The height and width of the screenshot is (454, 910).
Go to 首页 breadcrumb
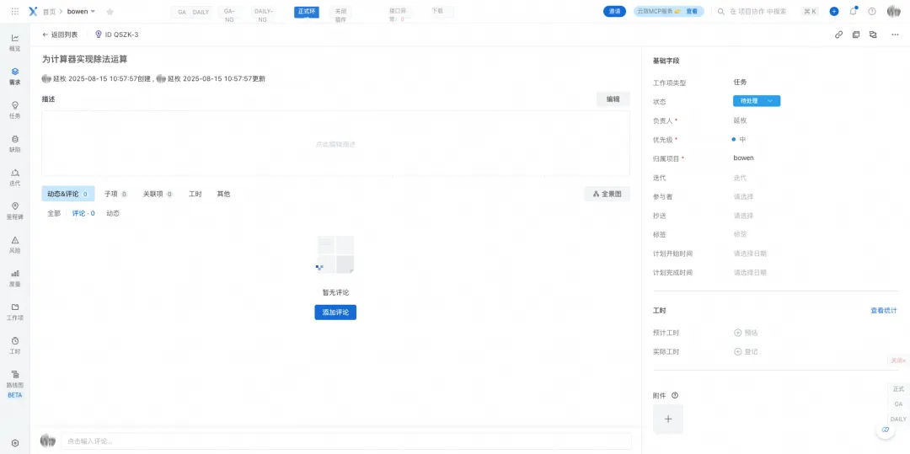pyautogui.click(x=50, y=12)
